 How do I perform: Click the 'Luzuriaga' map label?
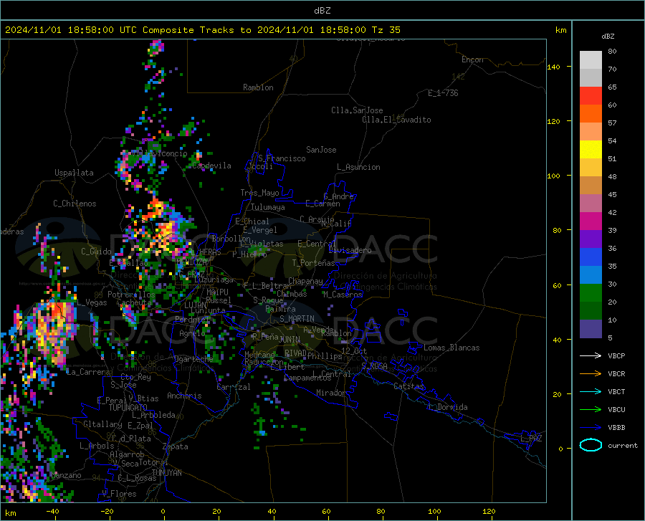coord(214,280)
